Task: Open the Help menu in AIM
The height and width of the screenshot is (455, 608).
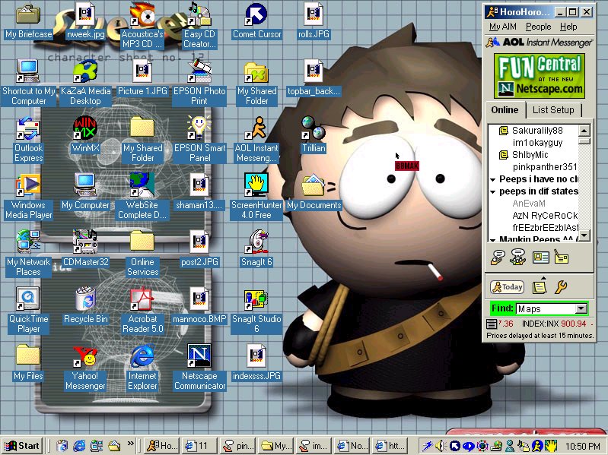Action: pyautogui.click(x=568, y=27)
